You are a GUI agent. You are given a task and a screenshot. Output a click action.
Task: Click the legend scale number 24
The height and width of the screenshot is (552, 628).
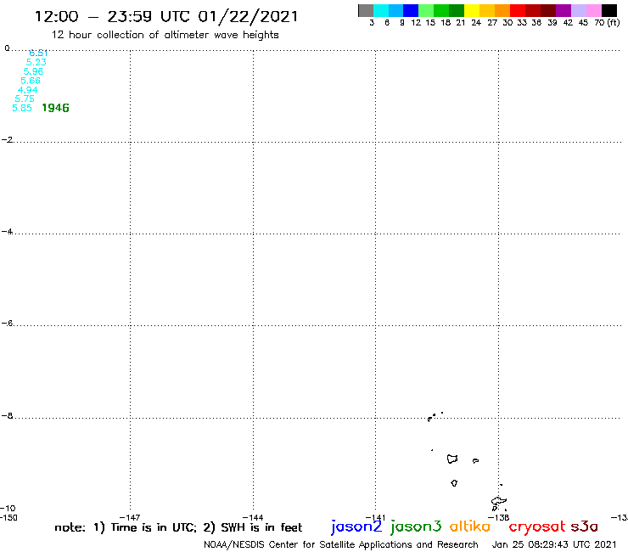pyautogui.click(x=476, y=22)
